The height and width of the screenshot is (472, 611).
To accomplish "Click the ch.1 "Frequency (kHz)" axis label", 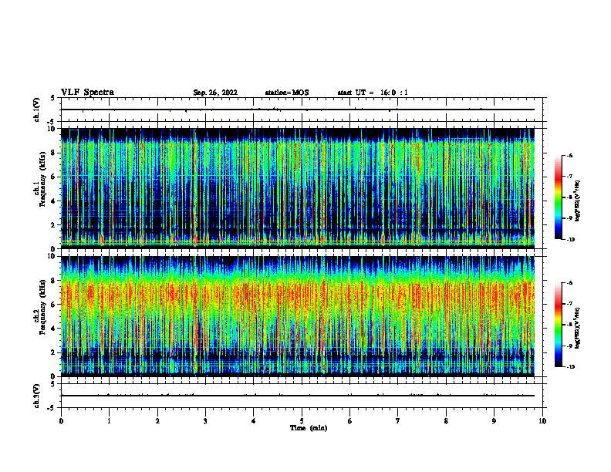I will [42, 177].
